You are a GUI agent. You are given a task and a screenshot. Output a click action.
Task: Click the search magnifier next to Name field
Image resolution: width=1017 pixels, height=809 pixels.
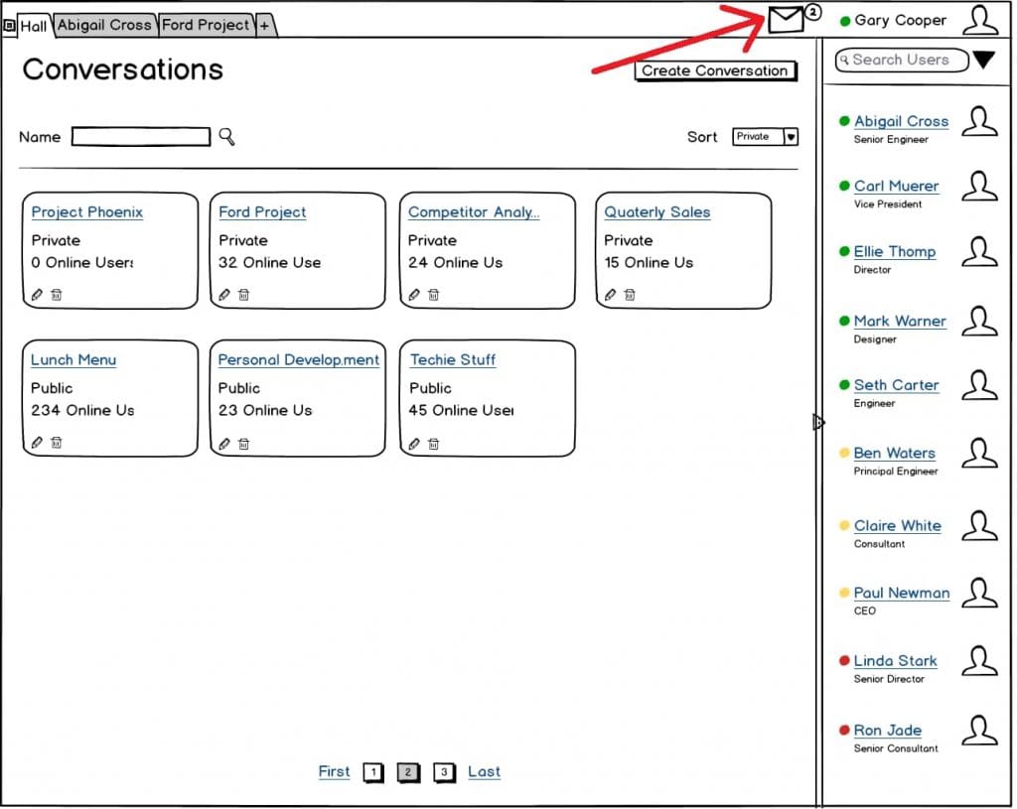(x=226, y=136)
